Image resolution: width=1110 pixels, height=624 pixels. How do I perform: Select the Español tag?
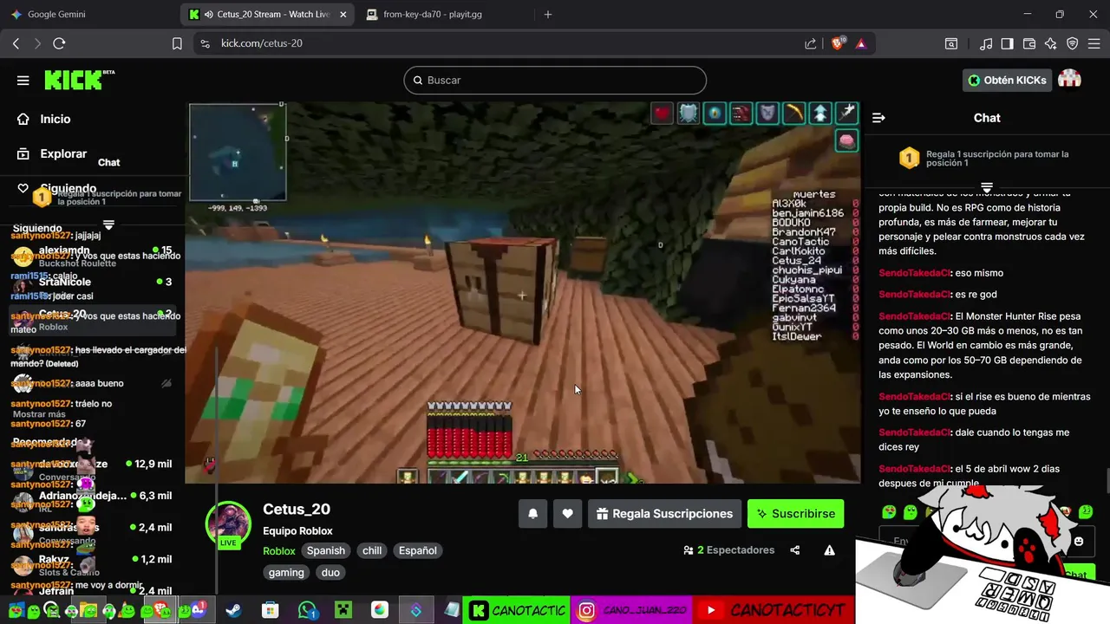417,550
